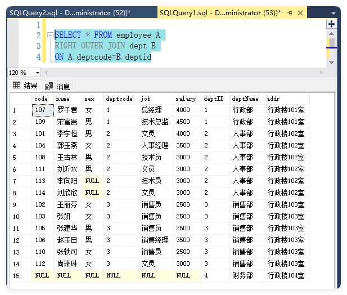Image resolution: width=347 pixels, height=295 pixels.
Task: Click horizontal scrollbar right arrow
Action: click(x=321, y=73)
